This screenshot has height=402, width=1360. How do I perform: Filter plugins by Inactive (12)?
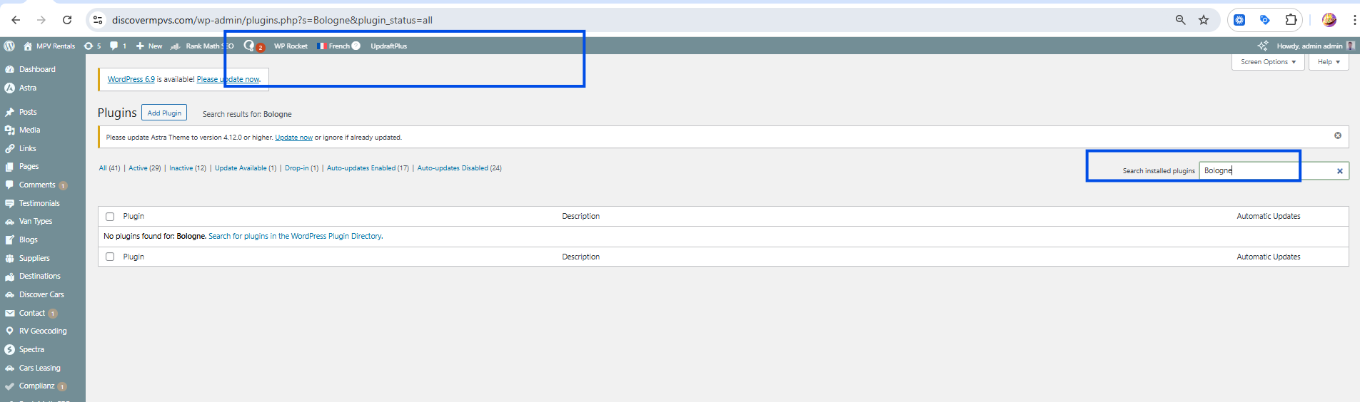point(188,168)
